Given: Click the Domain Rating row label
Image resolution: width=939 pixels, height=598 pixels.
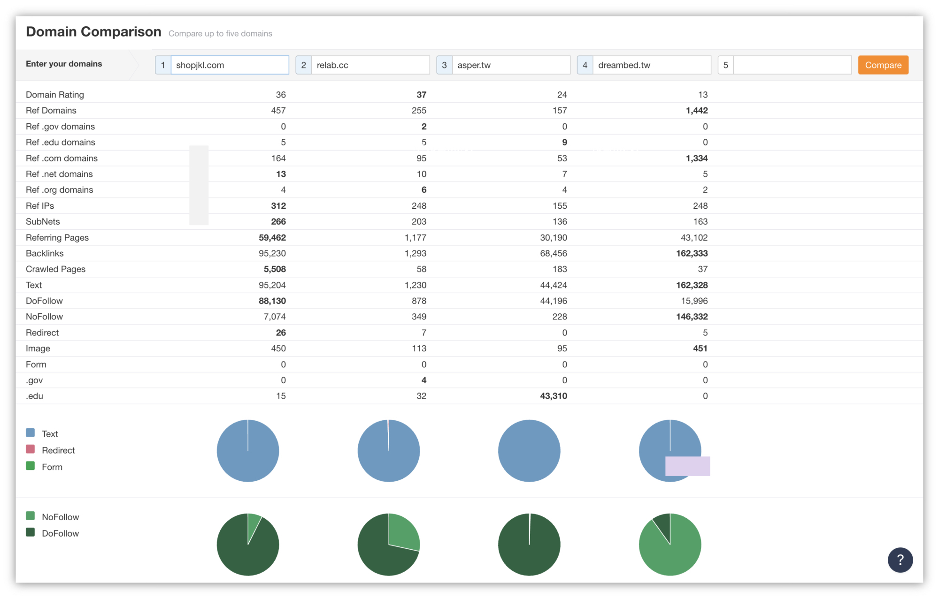Looking at the screenshot, I should (55, 95).
